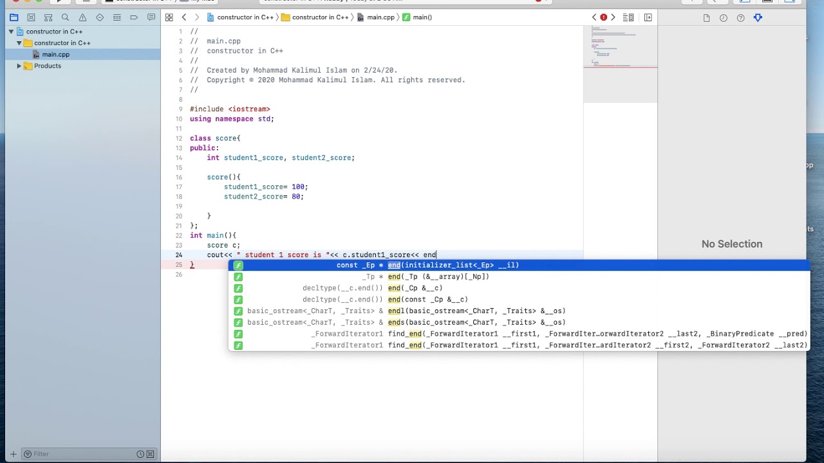Select the blue highlighted inspector tab
Image resolution: width=824 pixels, height=463 pixels.
(x=758, y=18)
